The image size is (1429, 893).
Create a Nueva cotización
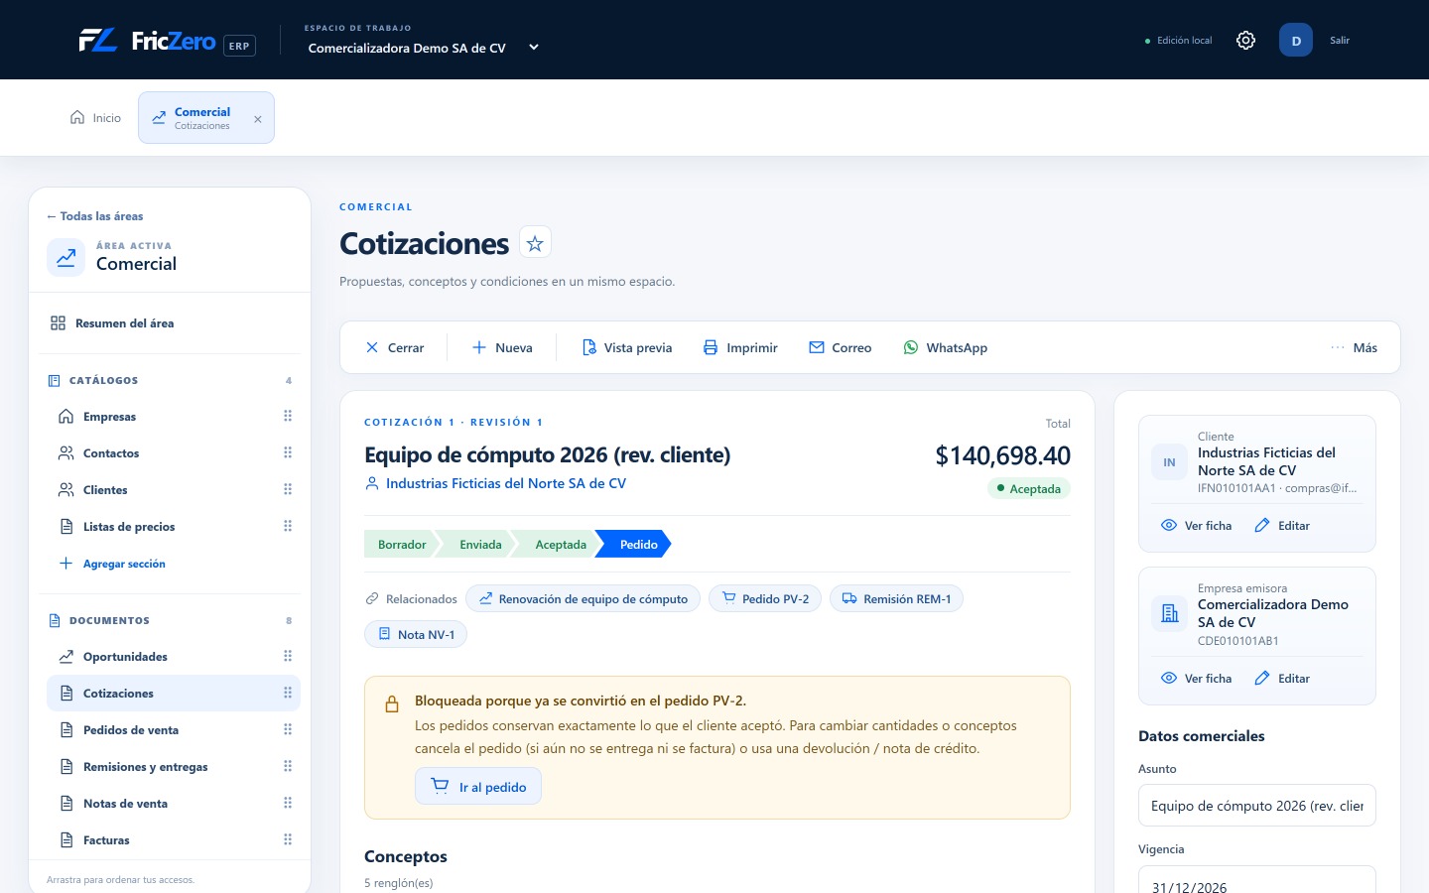(x=502, y=348)
